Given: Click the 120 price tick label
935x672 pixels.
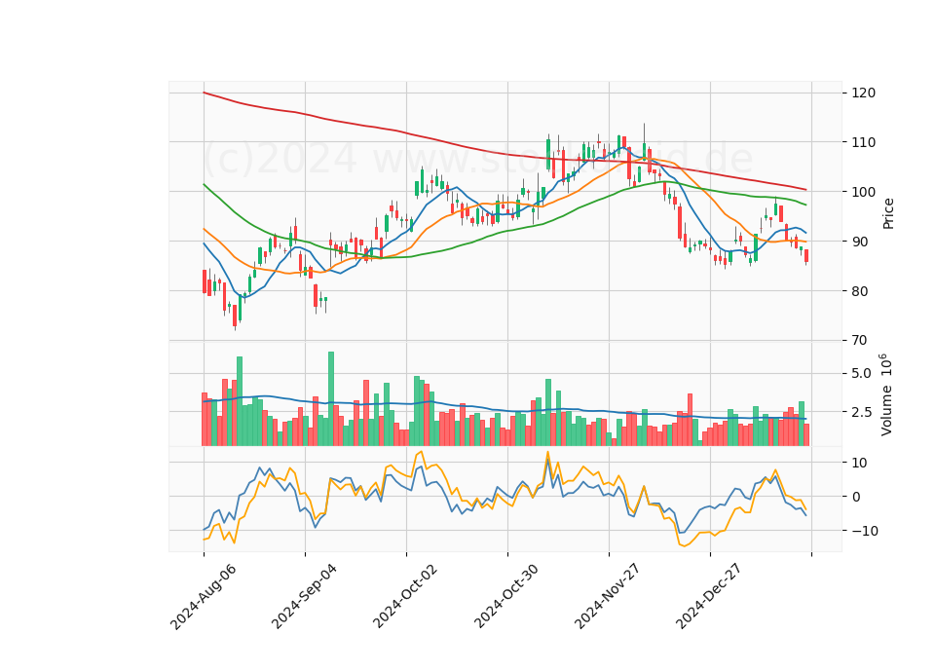Looking at the screenshot, I should point(864,93).
